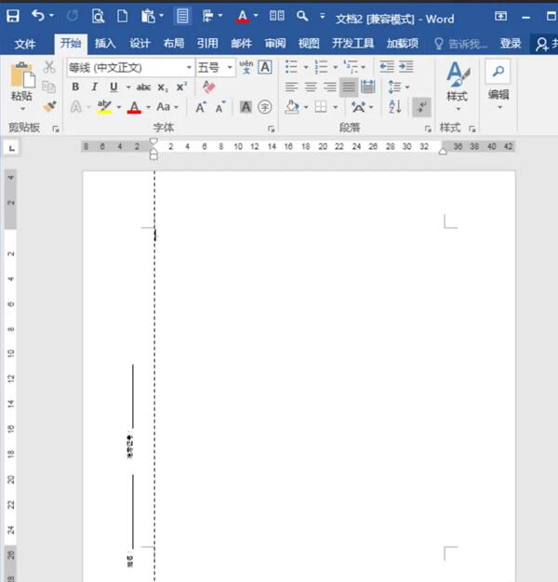Image resolution: width=558 pixels, height=582 pixels.
Task: Open the phonetic guide (wén) tool
Action: [x=246, y=67]
